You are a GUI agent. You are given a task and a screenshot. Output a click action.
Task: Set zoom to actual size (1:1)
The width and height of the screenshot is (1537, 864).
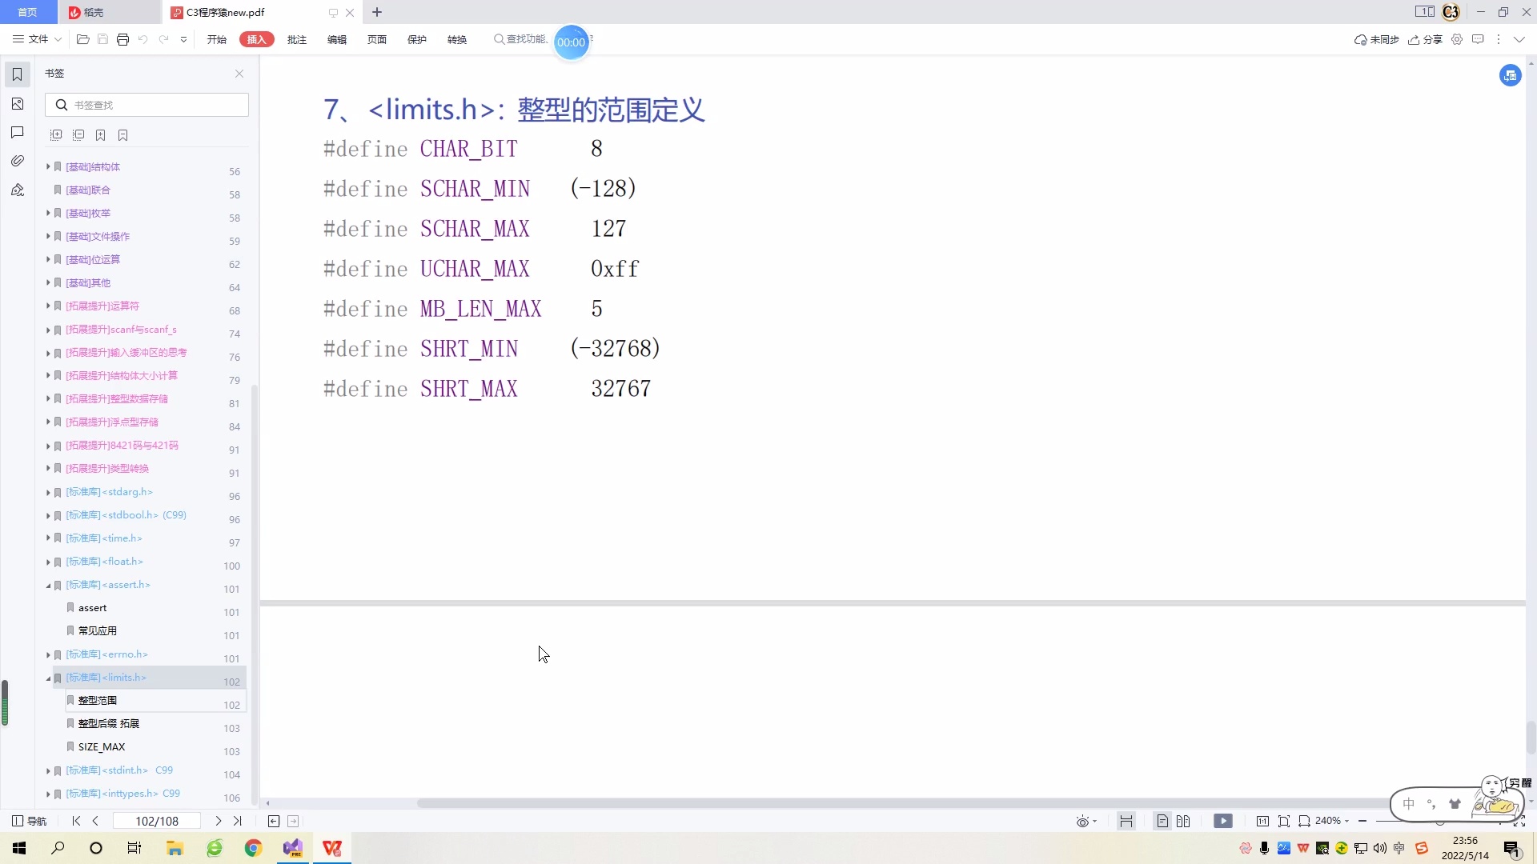(x=1262, y=821)
